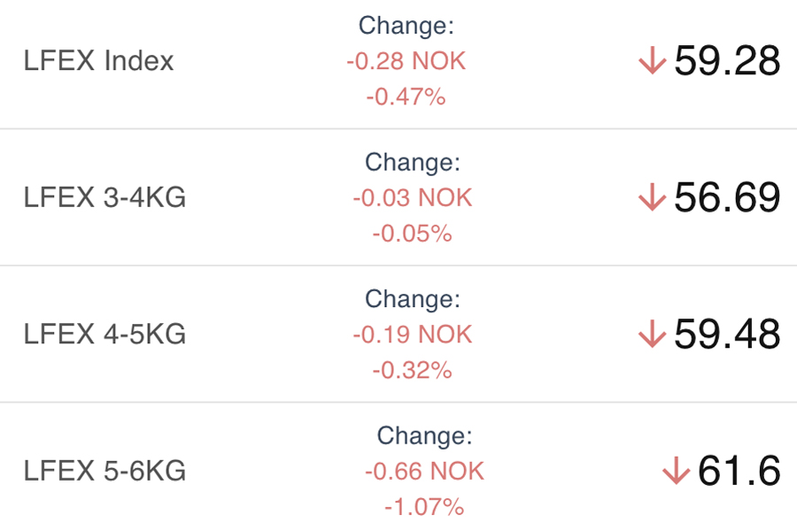Select the LFEX 3-4KG label
This screenshot has height=531, width=797.
click(104, 197)
